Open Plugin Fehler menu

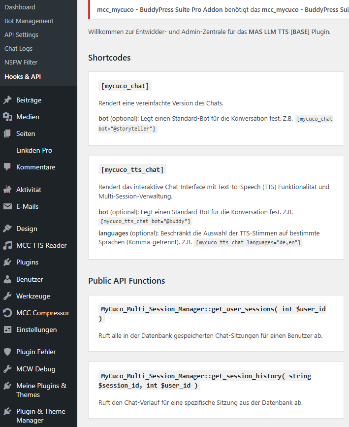36,352
